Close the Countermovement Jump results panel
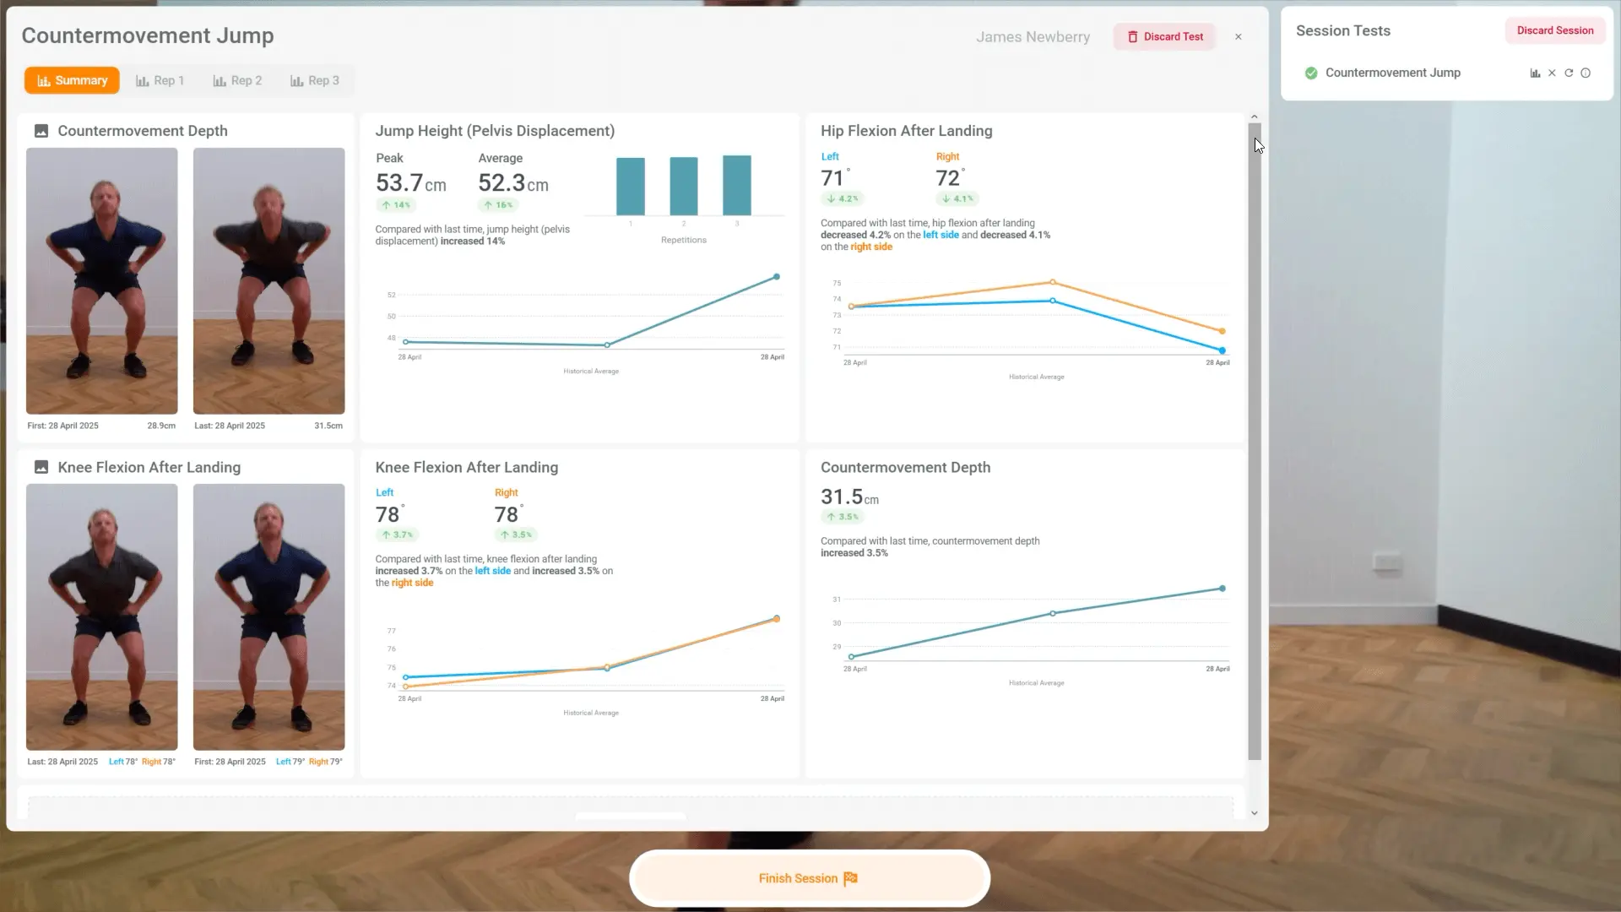Screen dimensions: 1621x912 (1239, 37)
